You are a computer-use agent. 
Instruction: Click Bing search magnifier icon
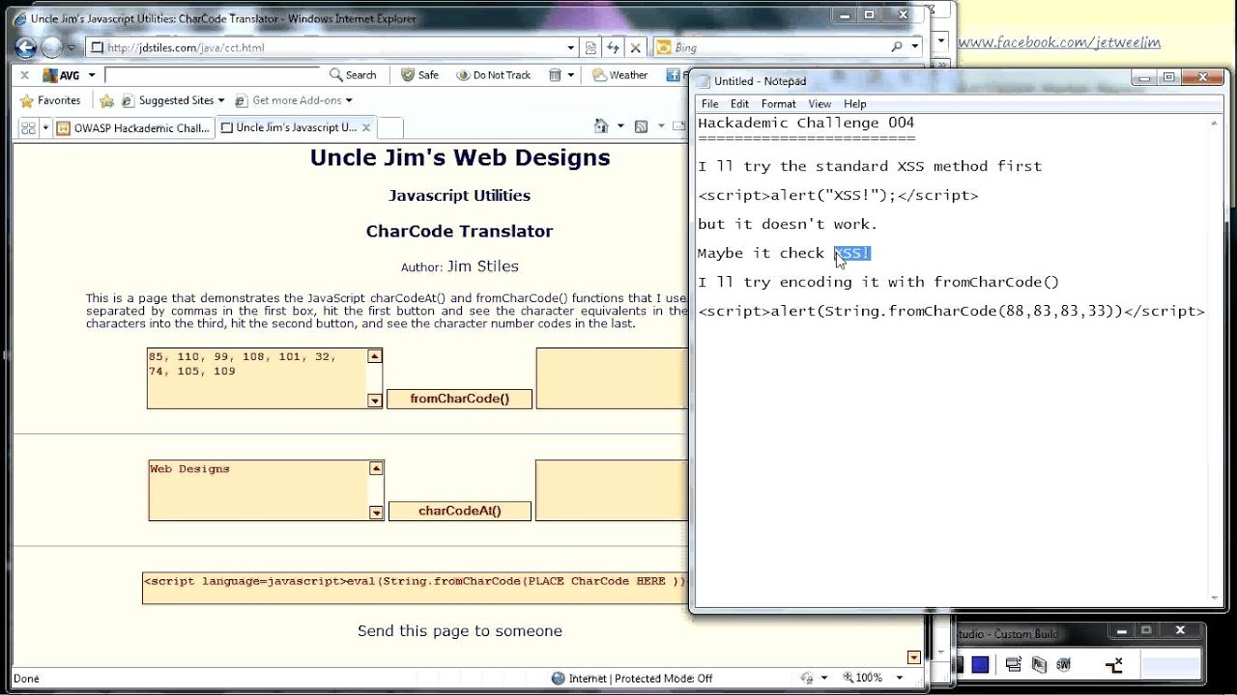click(x=897, y=46)
